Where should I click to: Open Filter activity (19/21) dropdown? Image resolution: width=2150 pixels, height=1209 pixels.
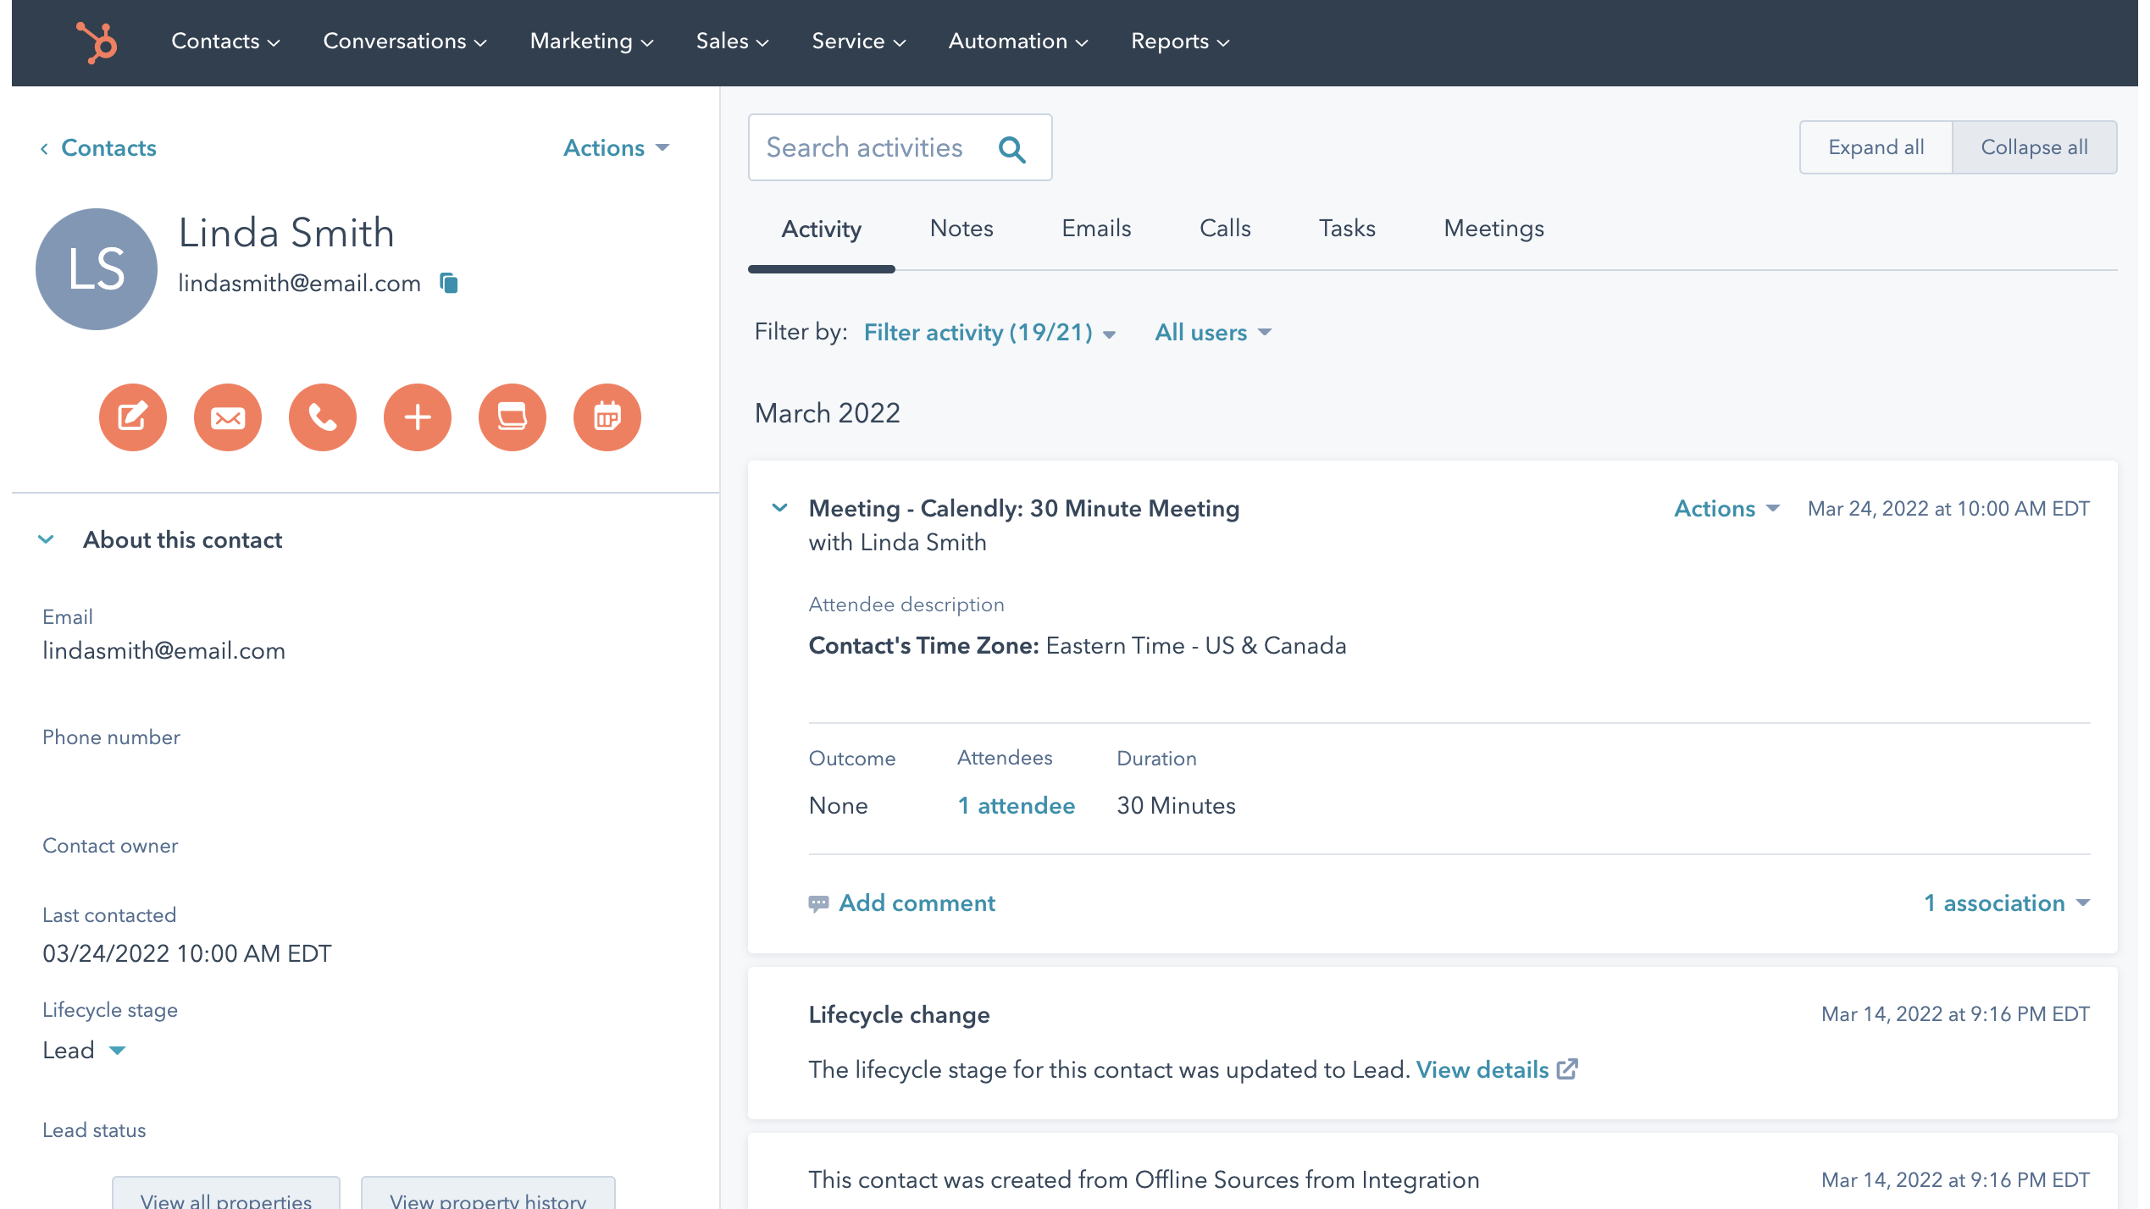(989, 333)
